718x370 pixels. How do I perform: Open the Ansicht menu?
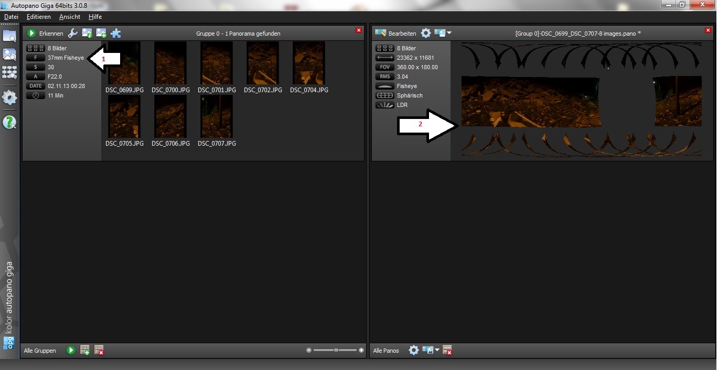(70, 17)
